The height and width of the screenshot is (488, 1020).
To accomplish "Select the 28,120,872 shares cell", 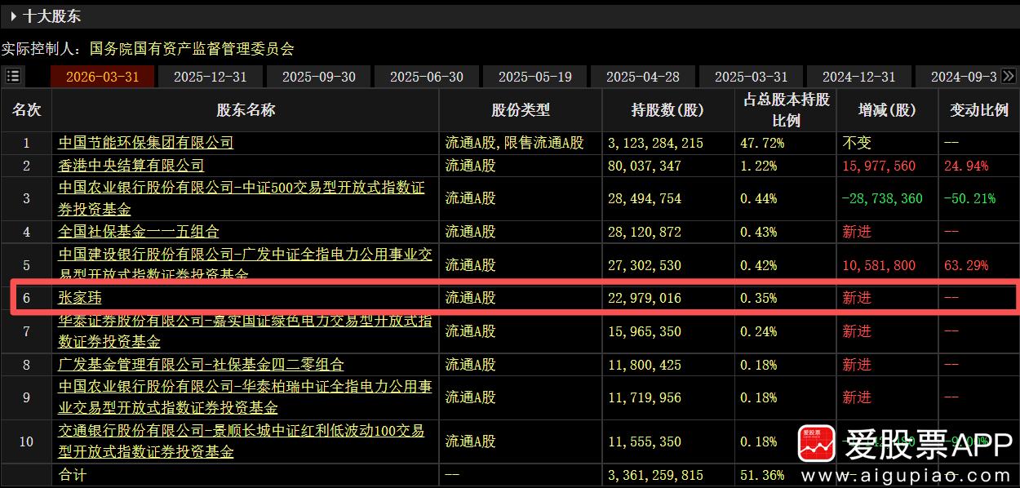I will (x=645, y=232).
